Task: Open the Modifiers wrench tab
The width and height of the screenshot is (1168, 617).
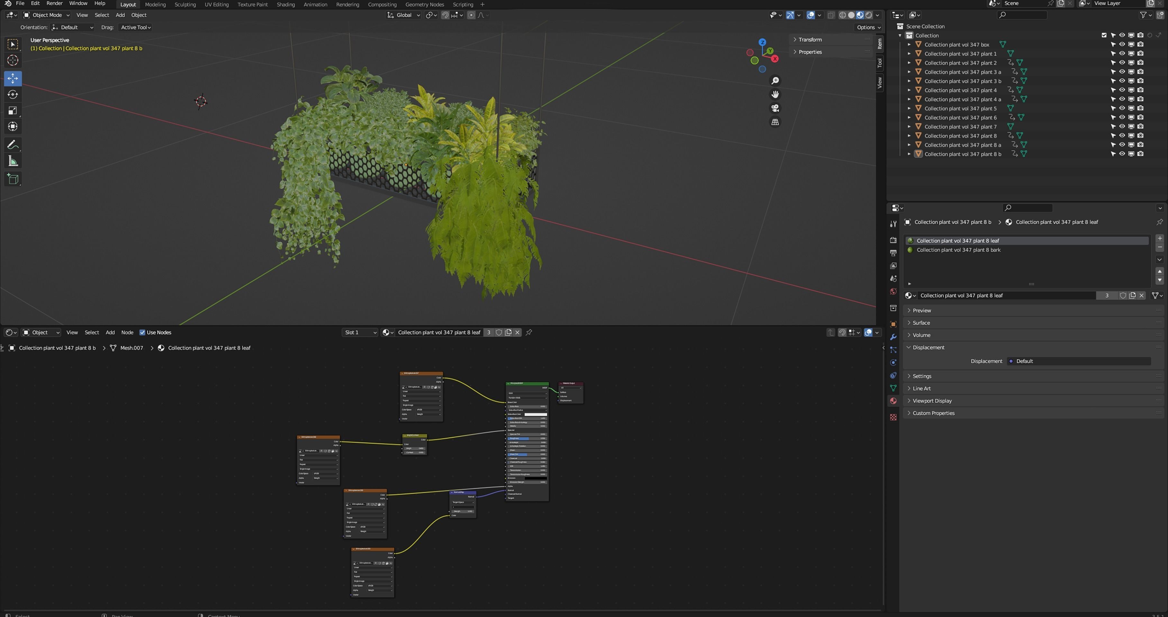Action: pos(893,337)
